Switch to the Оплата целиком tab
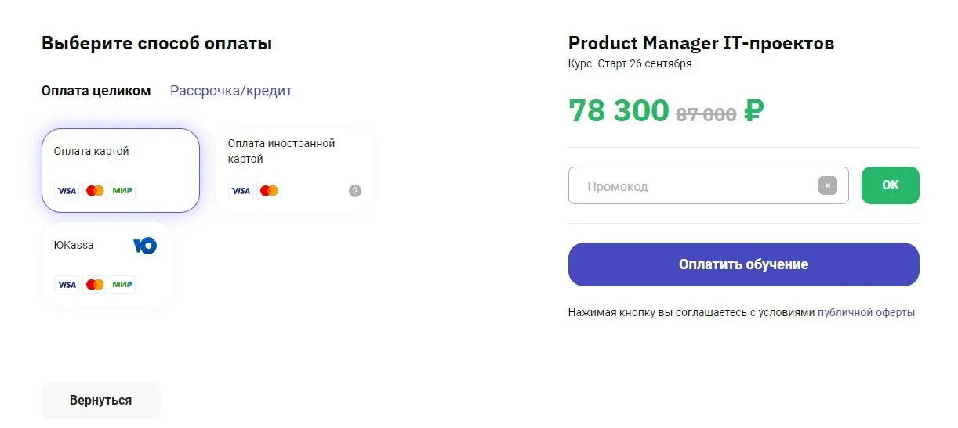The image size is (958, 428). click(x=96, y=91)
